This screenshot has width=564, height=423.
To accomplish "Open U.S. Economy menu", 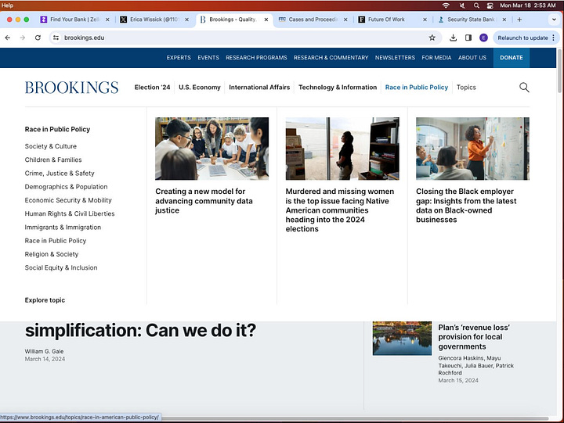I will (200, 88).
